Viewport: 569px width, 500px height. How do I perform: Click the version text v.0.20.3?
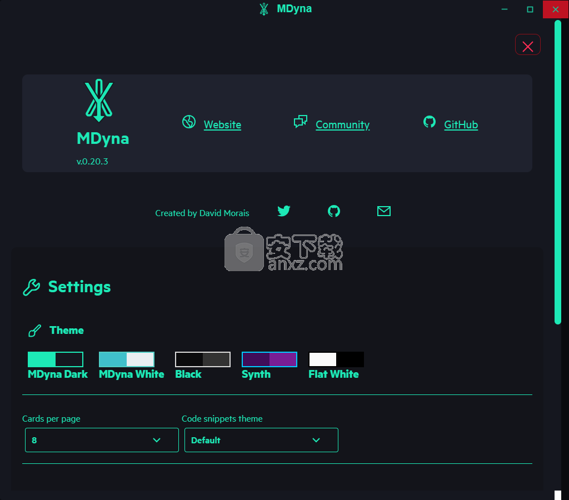92,162
